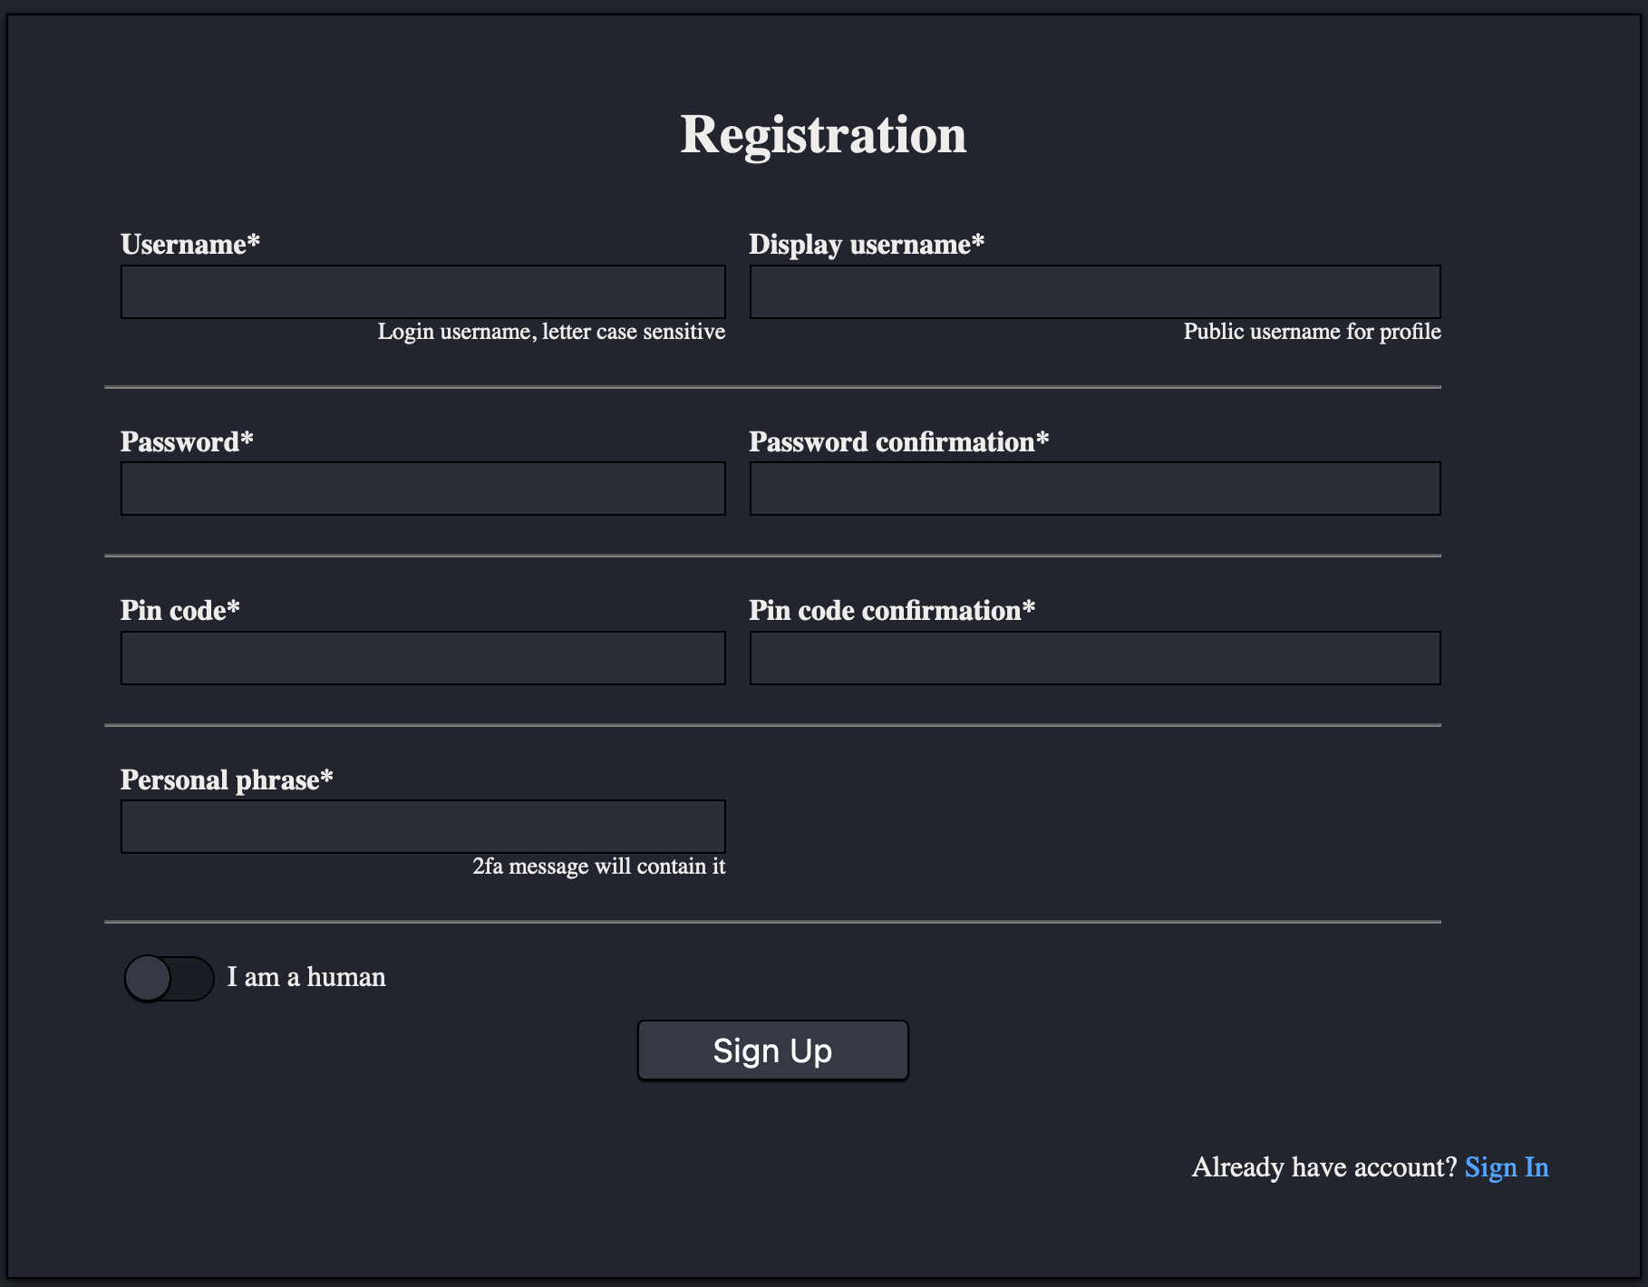This screenshot has height=1287, width=1648.
Task: Open Sign In link for existing account
Action: pos(1505,1167)
